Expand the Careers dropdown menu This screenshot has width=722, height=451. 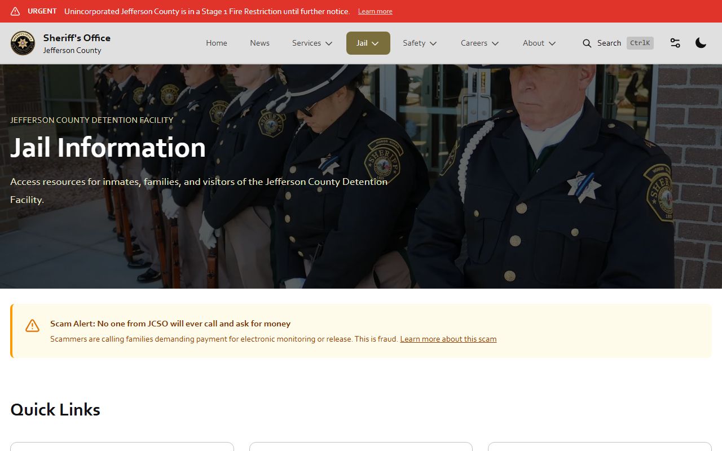tap(479, 43)
